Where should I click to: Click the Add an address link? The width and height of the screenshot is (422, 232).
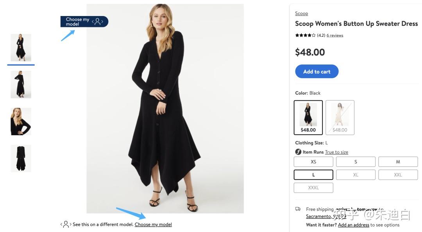tap(353, 225)
